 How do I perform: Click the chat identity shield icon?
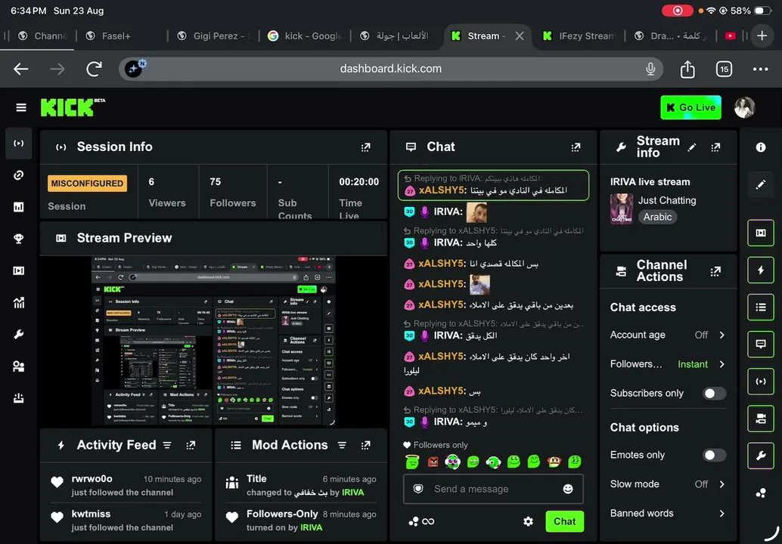(x=418, y=489)
